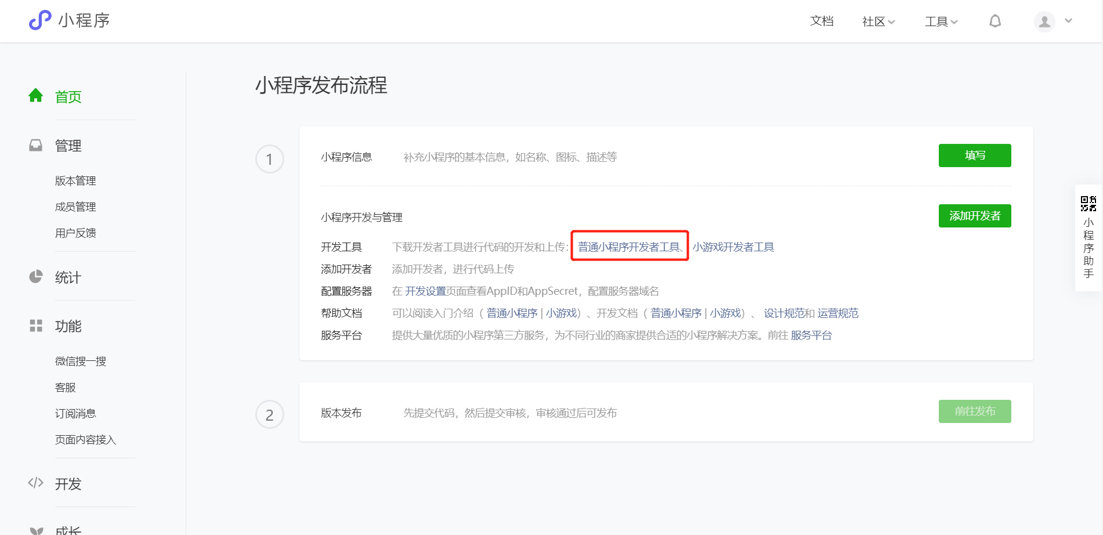Screen dimensions: 1103x535
Task: Click the grid icon beside 功能
Action: tap(36, 326)
